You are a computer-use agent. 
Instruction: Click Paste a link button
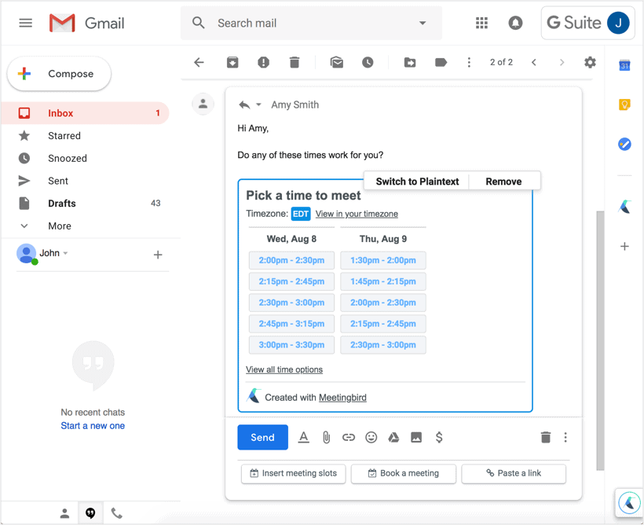point(514,474)
